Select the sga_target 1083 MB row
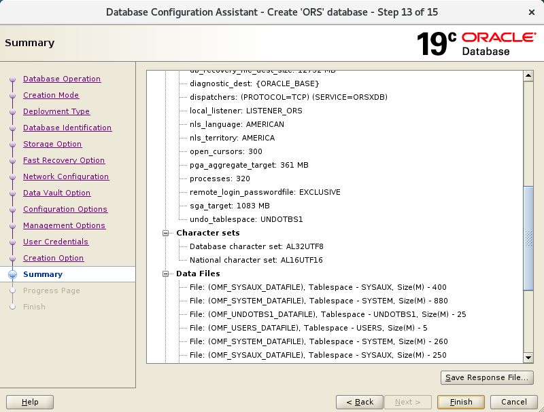544x412 pixels. coord(230,206)
